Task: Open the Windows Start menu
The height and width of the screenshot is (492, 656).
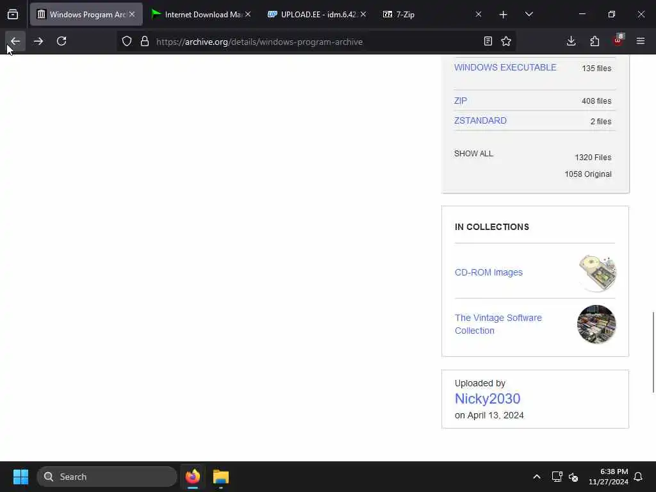Action: 20,477
